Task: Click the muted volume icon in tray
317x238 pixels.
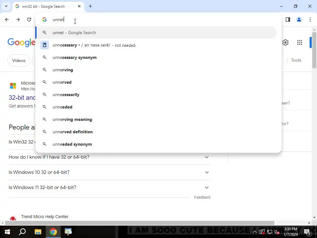Action: pos(277,232)
